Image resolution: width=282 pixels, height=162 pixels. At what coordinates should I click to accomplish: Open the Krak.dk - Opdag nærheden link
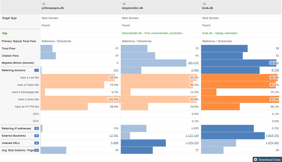pos(220,33)
